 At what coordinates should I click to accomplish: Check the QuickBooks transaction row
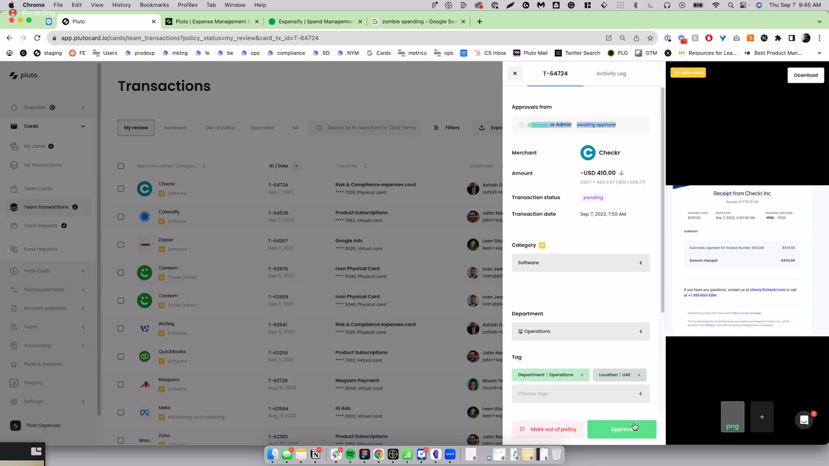click(x=121, y=357)
